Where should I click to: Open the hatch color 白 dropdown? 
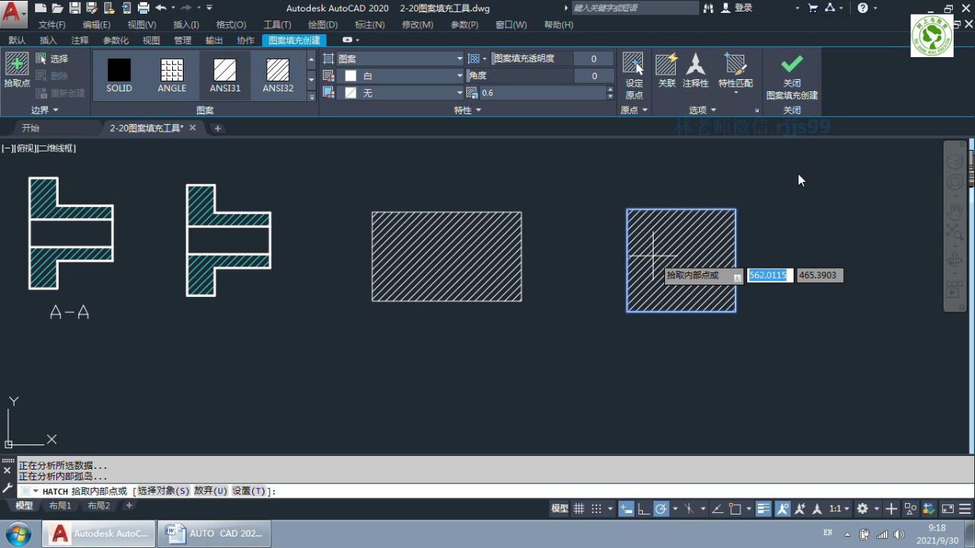400,75
